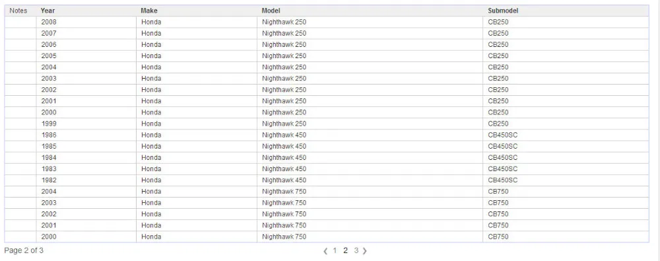Viewport: 660px width, 261px height.
Task: Sort table by Year column header
Action: pyautogui.click(x=48, y=11)
